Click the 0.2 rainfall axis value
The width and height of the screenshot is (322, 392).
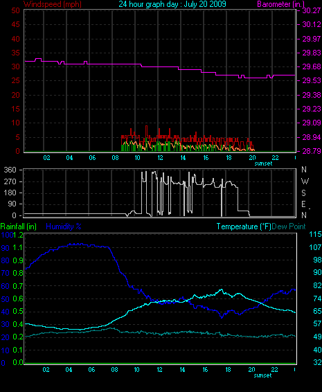[18, 337]
